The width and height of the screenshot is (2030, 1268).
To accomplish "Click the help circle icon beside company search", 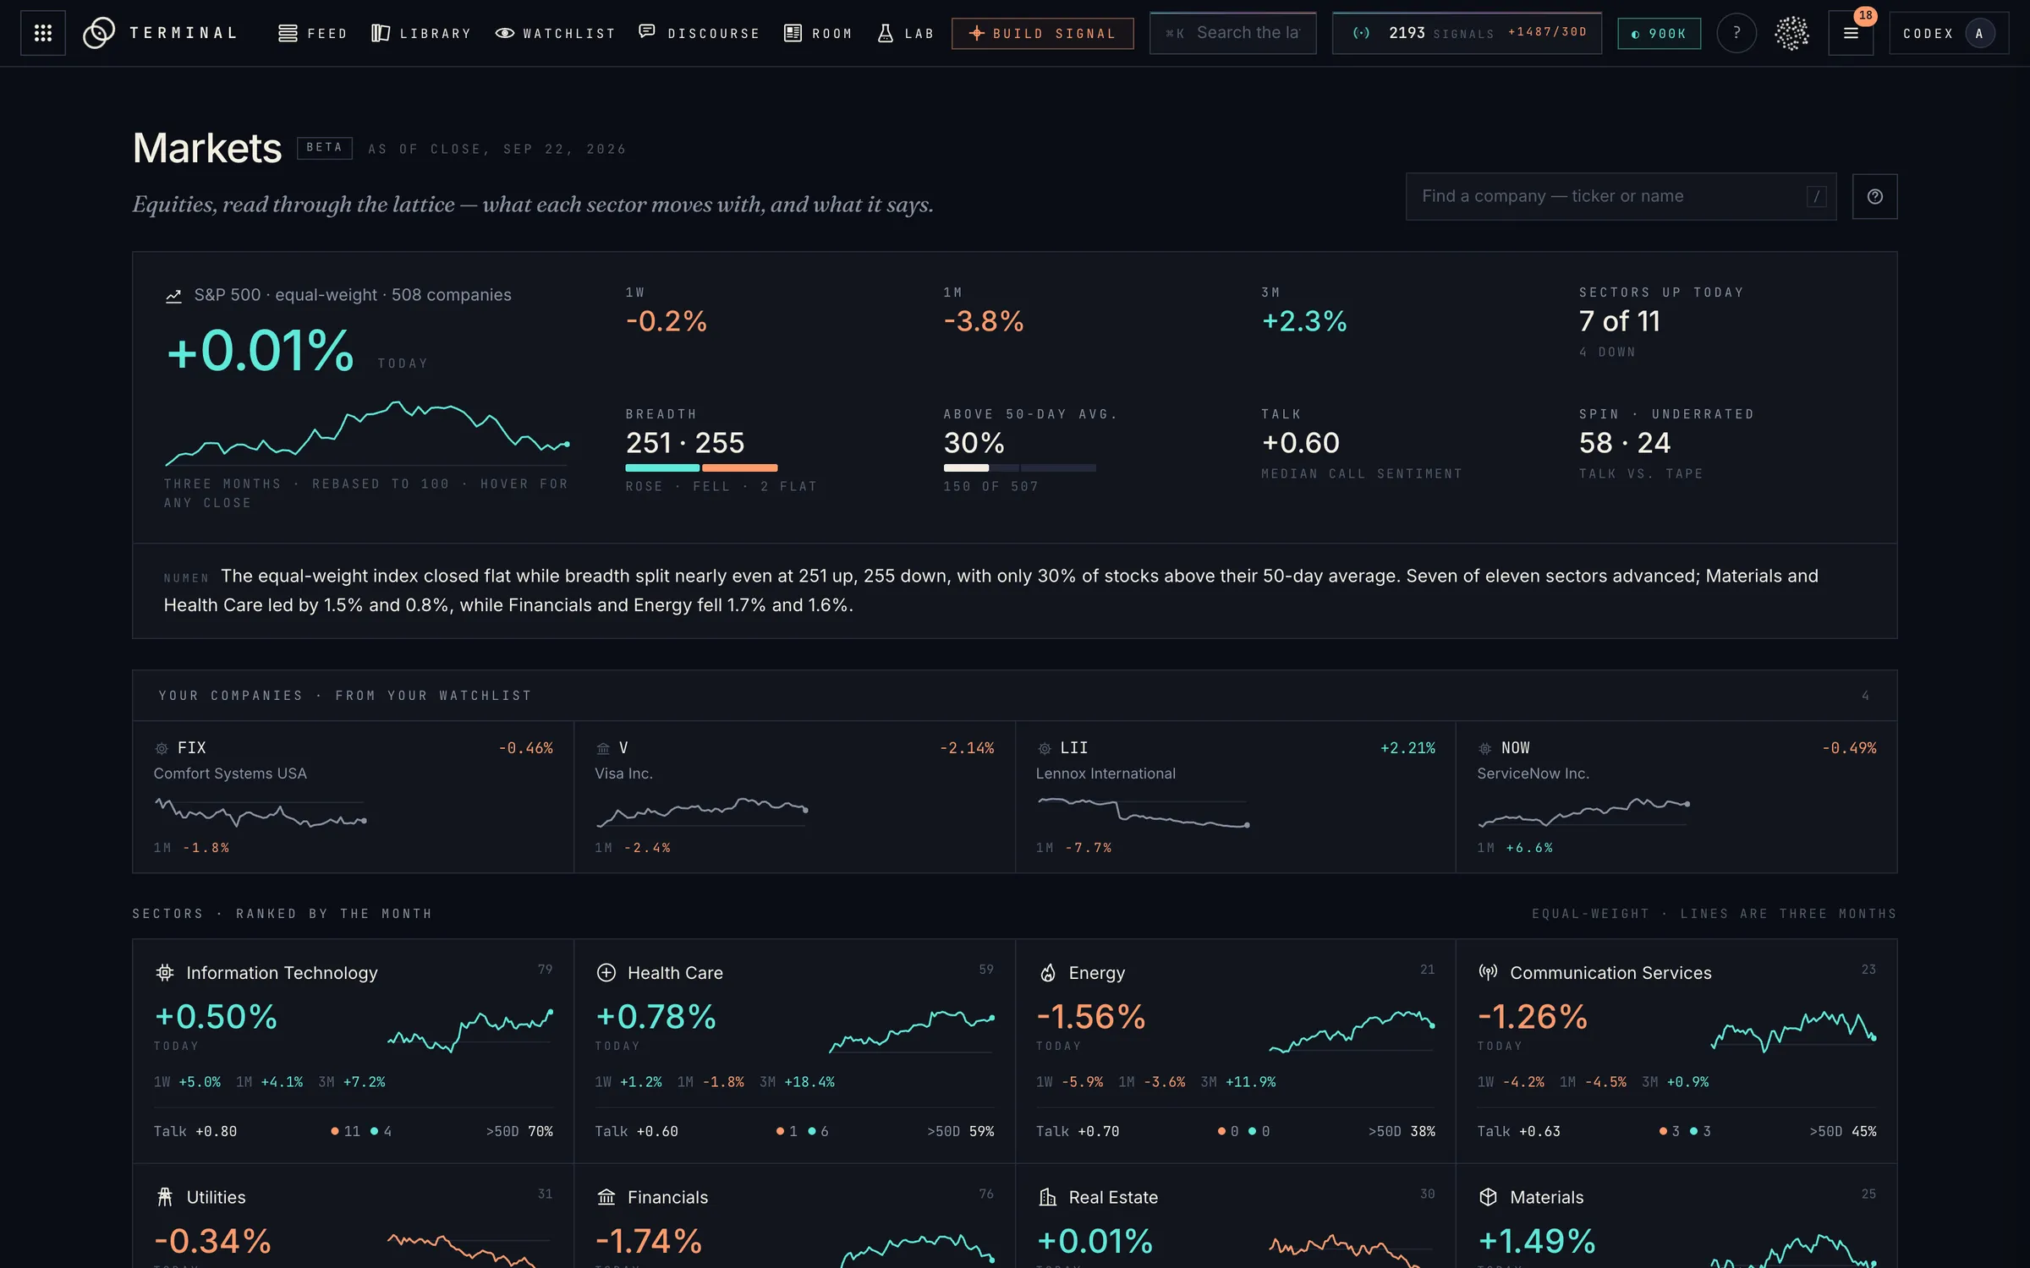I will [1874, 196].
